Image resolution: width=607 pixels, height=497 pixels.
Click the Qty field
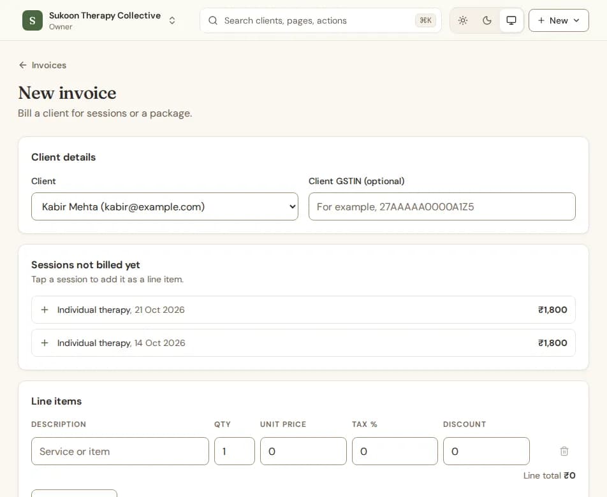pyautogui.click(x=235, y=451)
